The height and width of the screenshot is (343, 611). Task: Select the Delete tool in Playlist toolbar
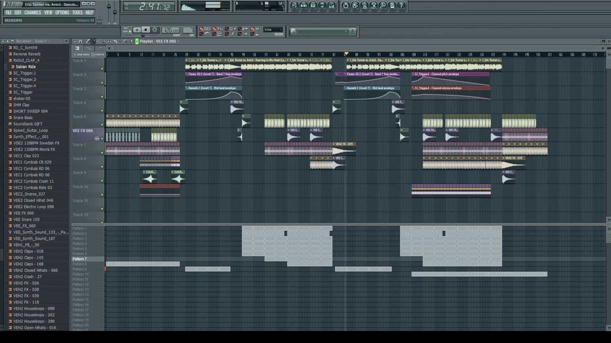point(98,41)
